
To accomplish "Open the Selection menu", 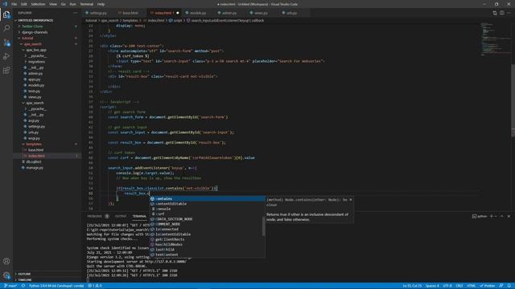I will [x=38, y=4].
